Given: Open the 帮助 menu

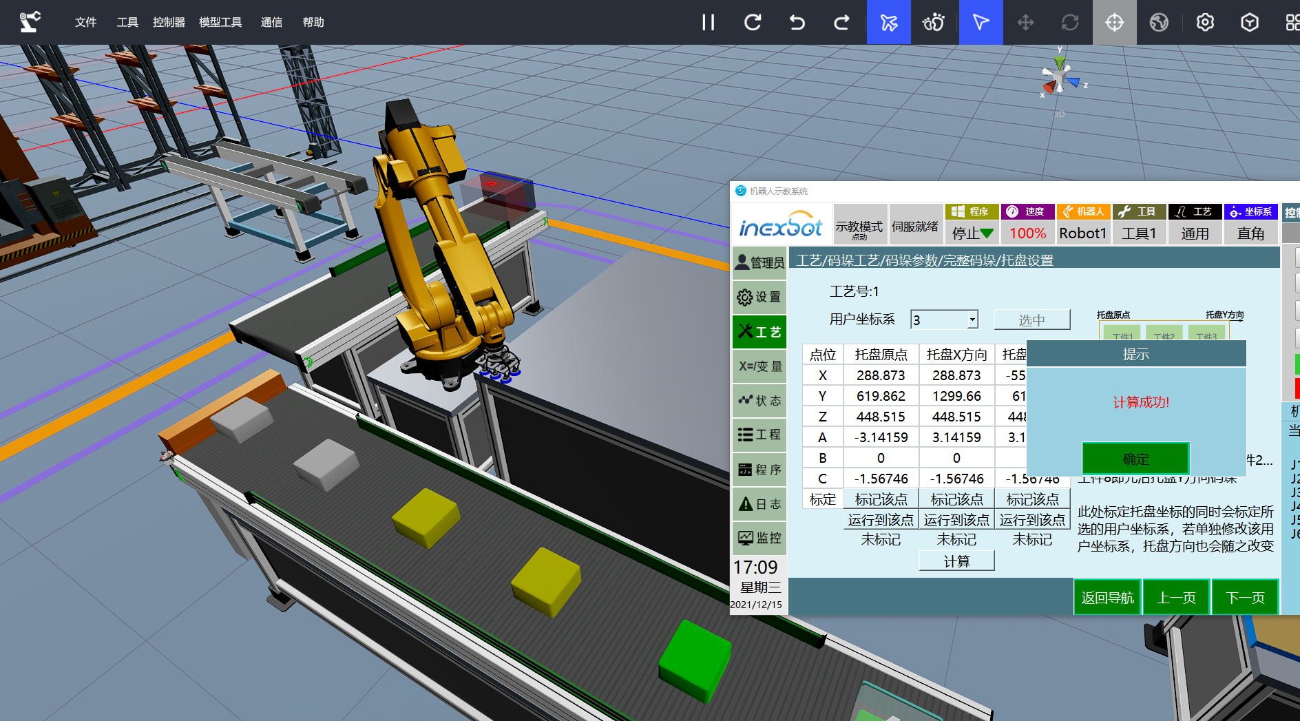Looking at the screenshot, I should (313, 22).
